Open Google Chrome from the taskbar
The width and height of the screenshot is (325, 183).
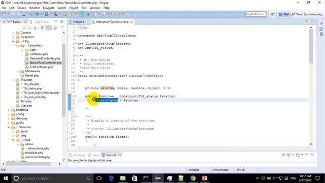(x=193, y=178)
